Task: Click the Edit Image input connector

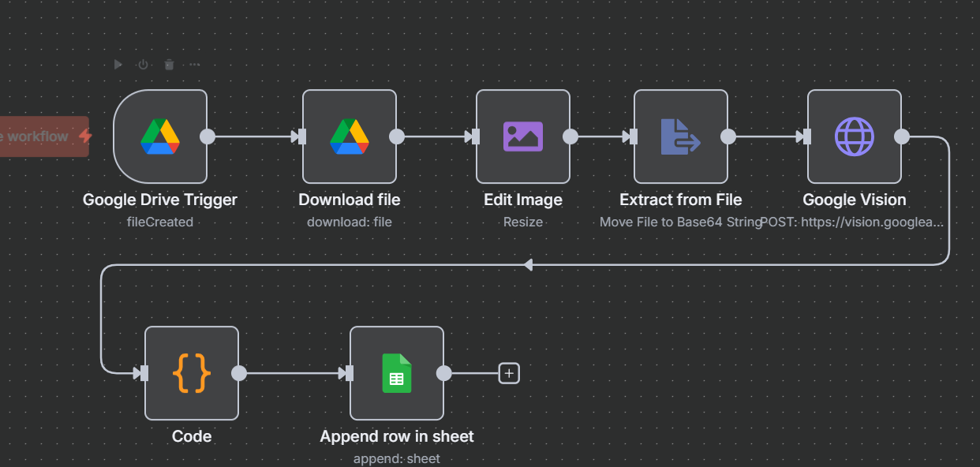Action: [x=475, y=136]
